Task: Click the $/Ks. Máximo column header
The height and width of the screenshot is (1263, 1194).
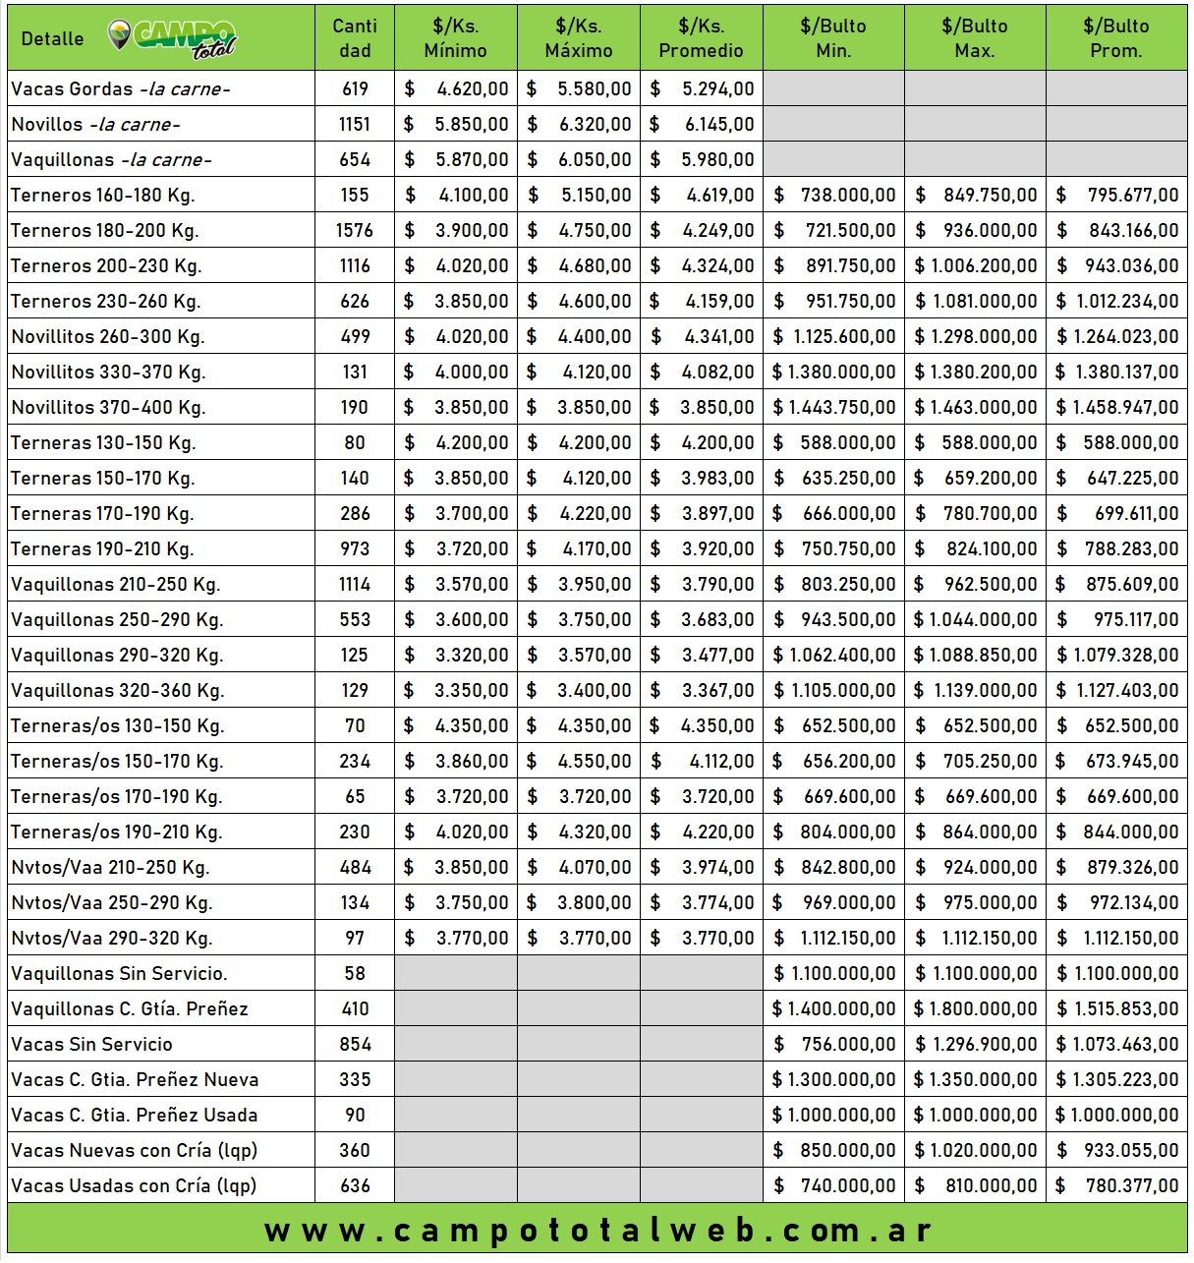Action: (x=578, y=38)
